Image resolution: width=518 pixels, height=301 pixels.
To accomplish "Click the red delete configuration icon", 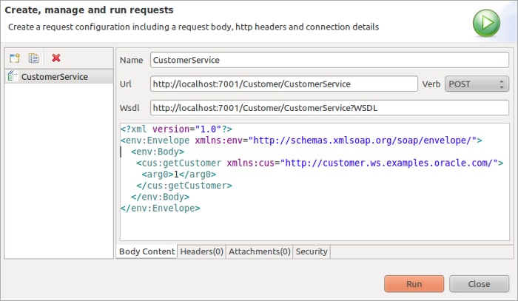I will coord(56,58).
